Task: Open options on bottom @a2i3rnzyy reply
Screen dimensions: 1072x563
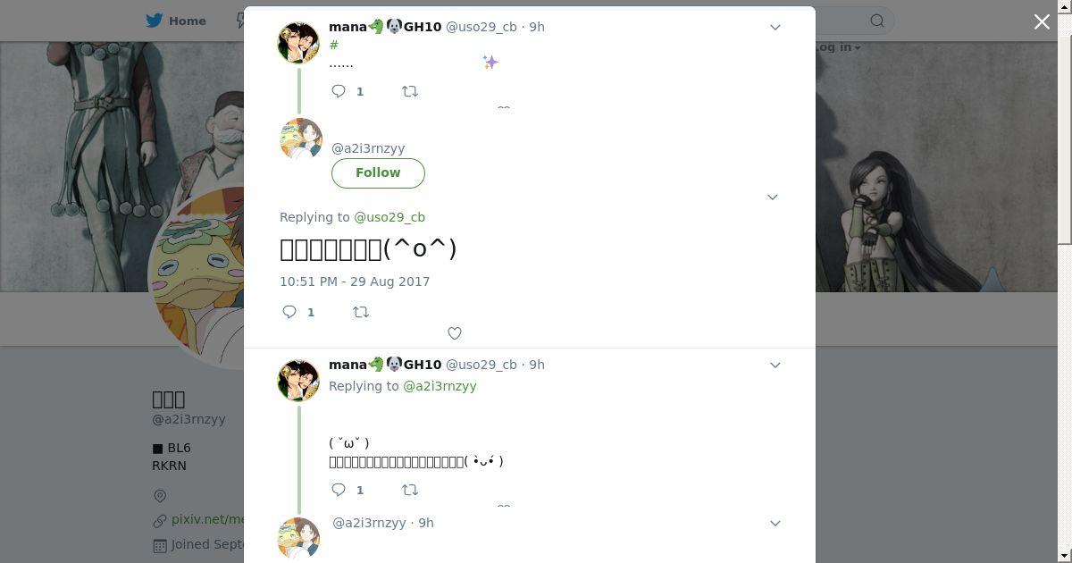Action: tap(775, 523)
